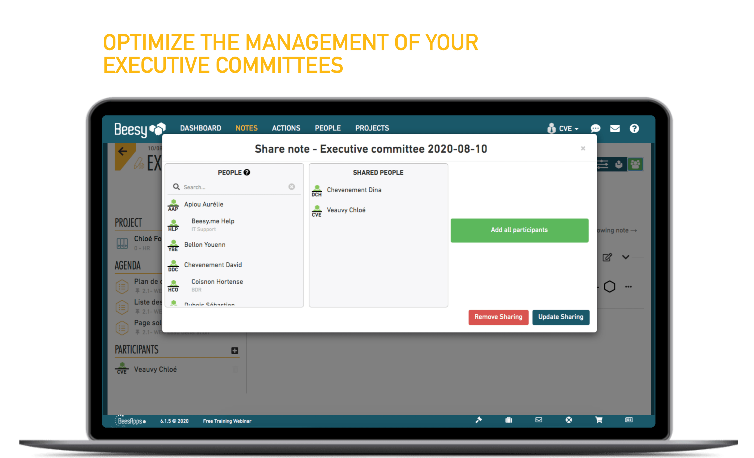Search in the People search field
Viewport: 754px width, 458px height.
pos(234,187)
